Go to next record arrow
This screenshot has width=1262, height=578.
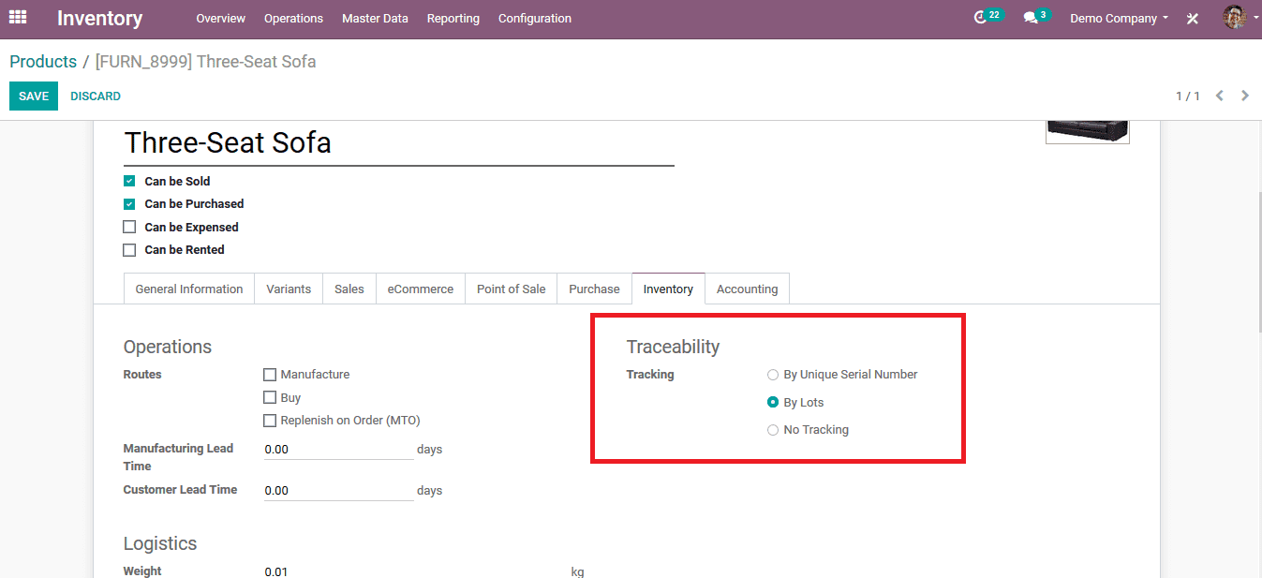[x=1245, y=96]
